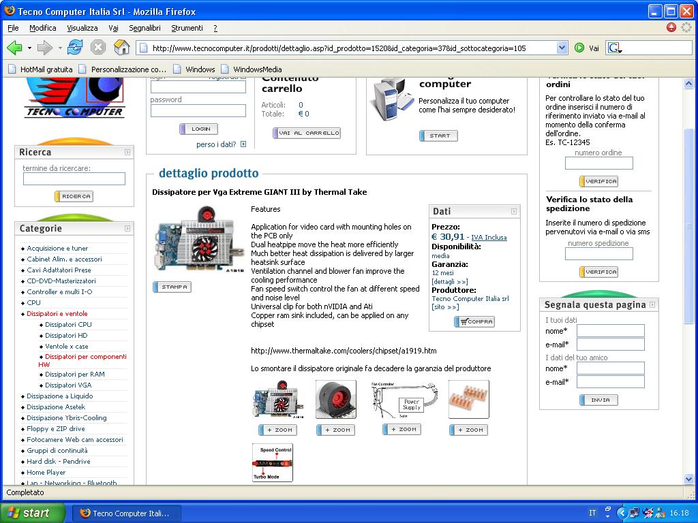Viewport: 698px width, 523px height.
Task: Reload the page with the Reload icon
Action: [x=75, y=47]
